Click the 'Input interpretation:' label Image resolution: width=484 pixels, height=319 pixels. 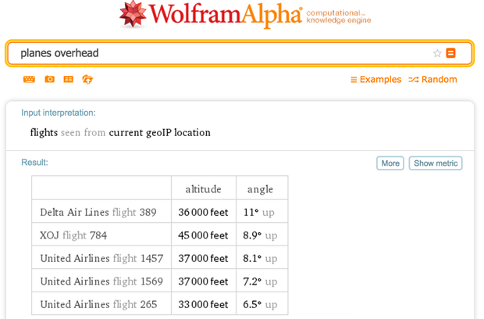59,113
